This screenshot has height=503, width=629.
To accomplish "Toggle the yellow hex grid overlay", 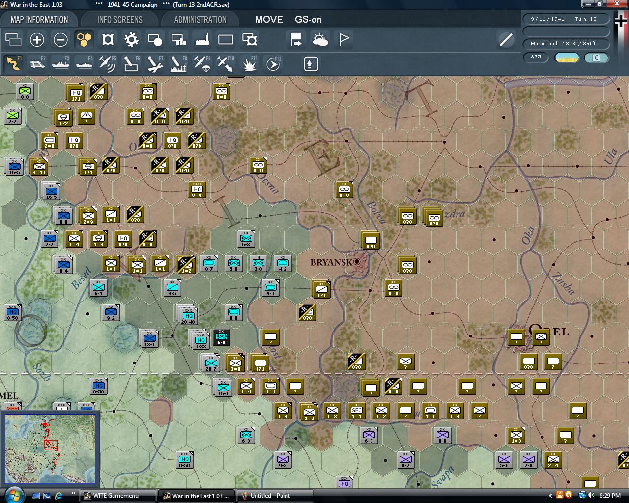I will coord(84,39).
